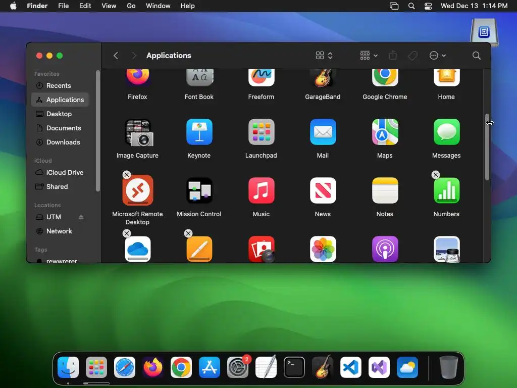The image size is (517, 388).
Task: Open the Image Capture app
Action: pyautogui.click(x=138, y=133)
